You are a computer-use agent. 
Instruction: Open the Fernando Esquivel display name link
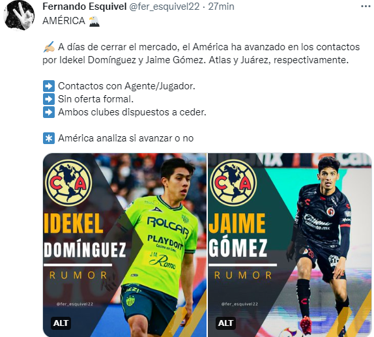tap(85, 7)
